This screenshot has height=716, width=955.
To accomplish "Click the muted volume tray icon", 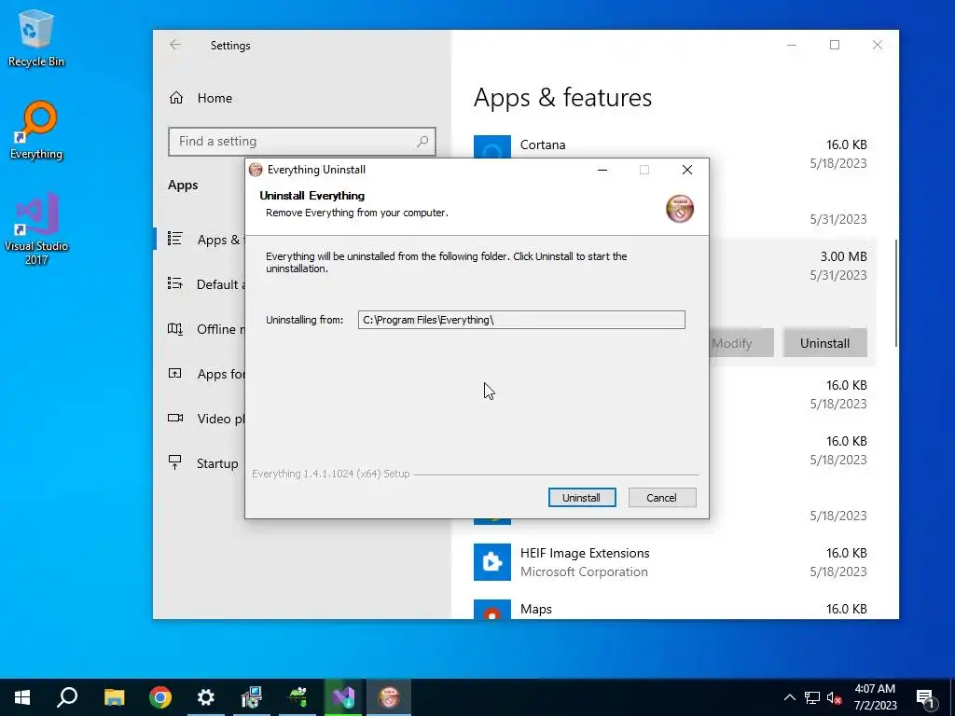I will click(x=834, y=697).
